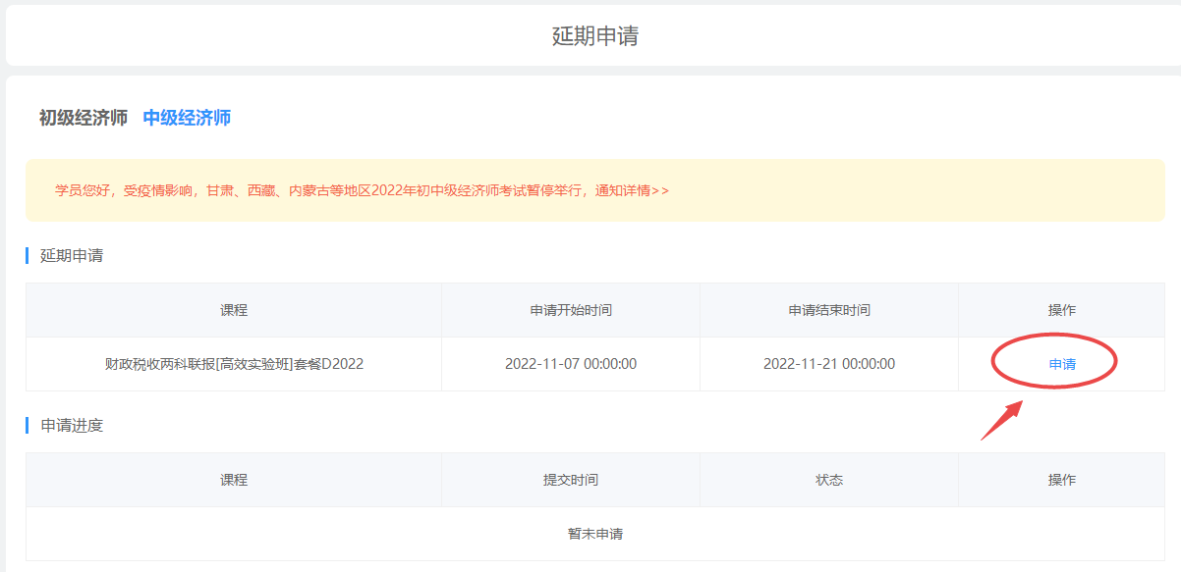Click the 操作 column header
Viewport: 1181px width, 572px height.
(1061, 308)
